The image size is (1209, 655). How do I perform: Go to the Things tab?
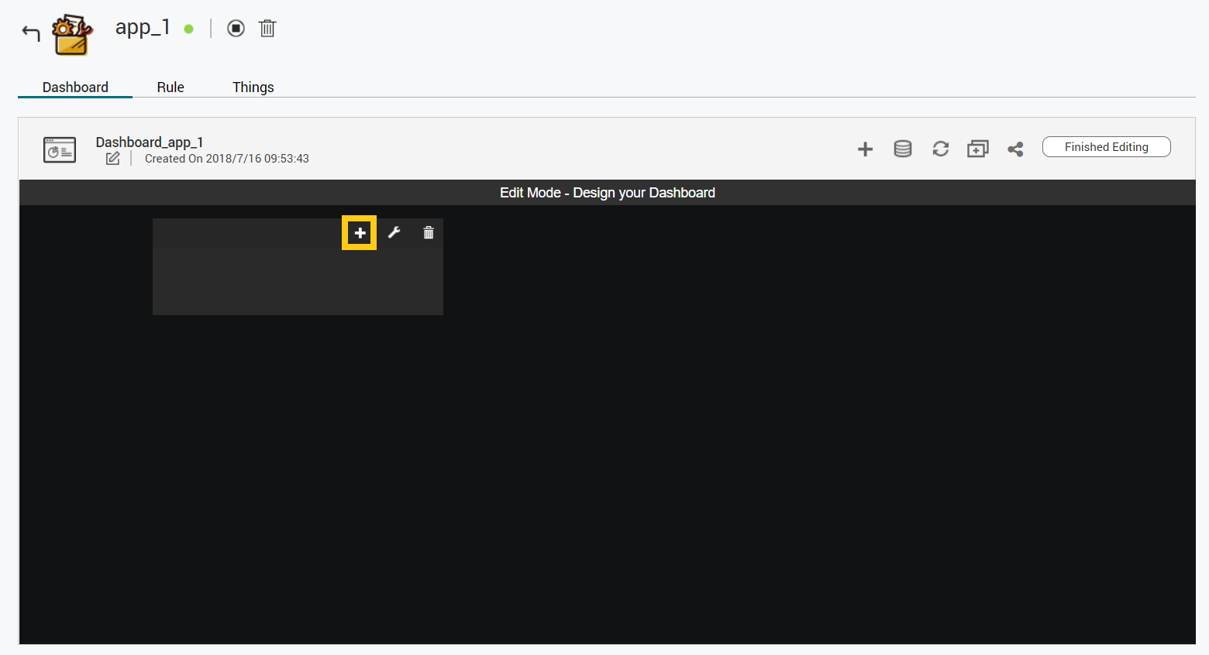pyautogui.click(x=253, y=87)
